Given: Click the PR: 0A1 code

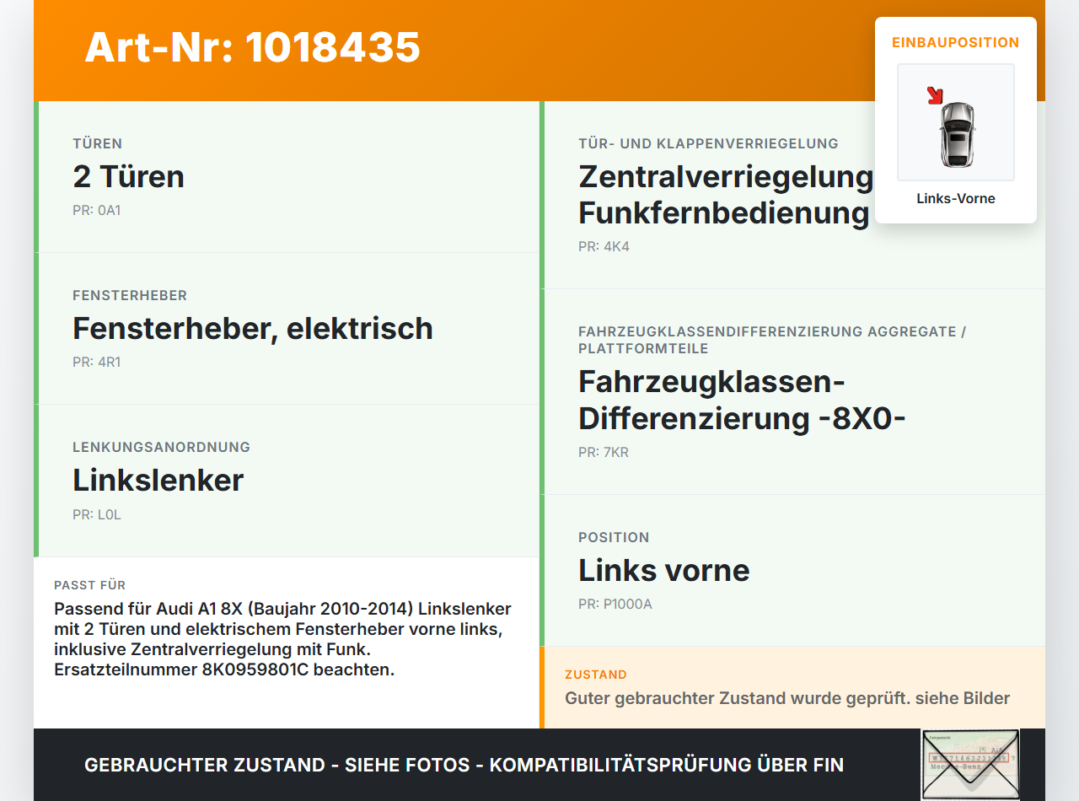Looking at the screenshot, I should tap(96, 211).
